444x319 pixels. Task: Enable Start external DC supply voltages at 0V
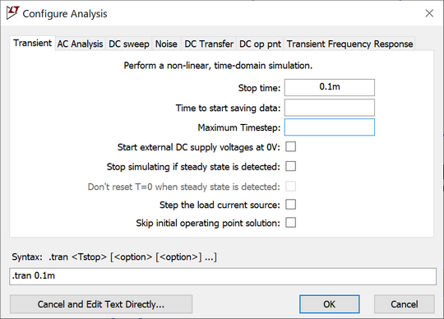pos(290,147)
